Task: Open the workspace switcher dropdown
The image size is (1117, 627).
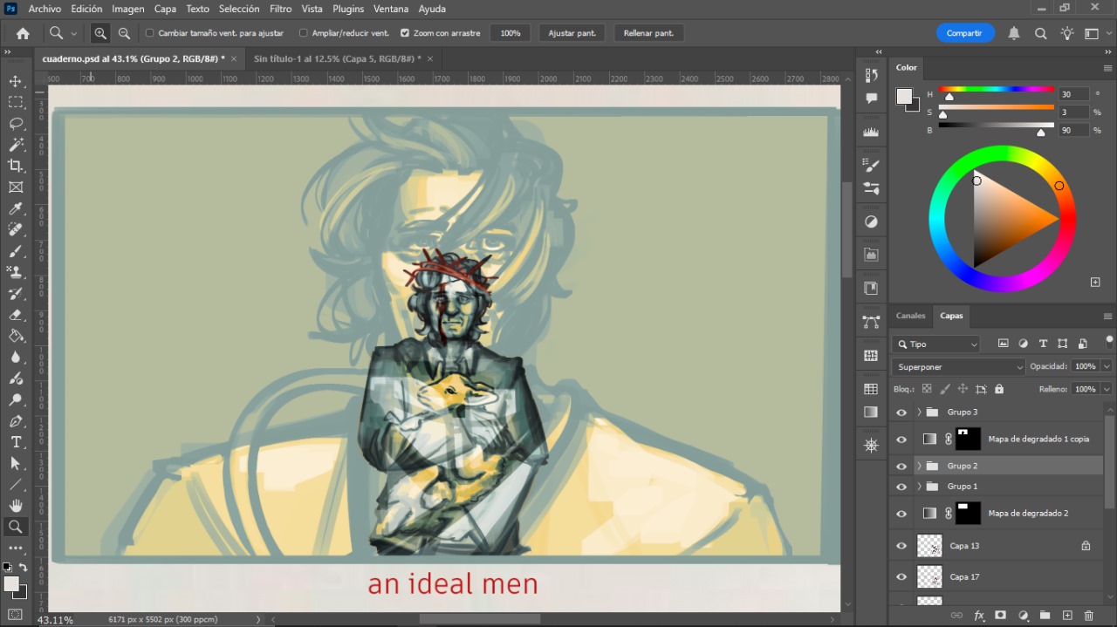Action: (x=1095, y=33)
